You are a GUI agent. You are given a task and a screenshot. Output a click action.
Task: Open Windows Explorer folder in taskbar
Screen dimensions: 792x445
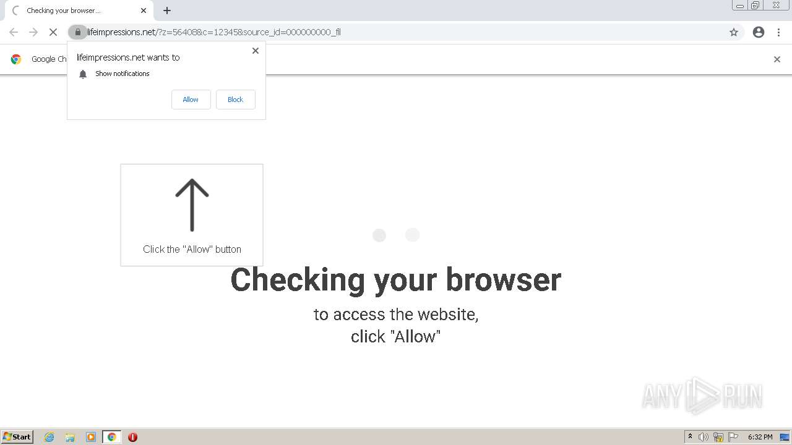click(70, 437)
